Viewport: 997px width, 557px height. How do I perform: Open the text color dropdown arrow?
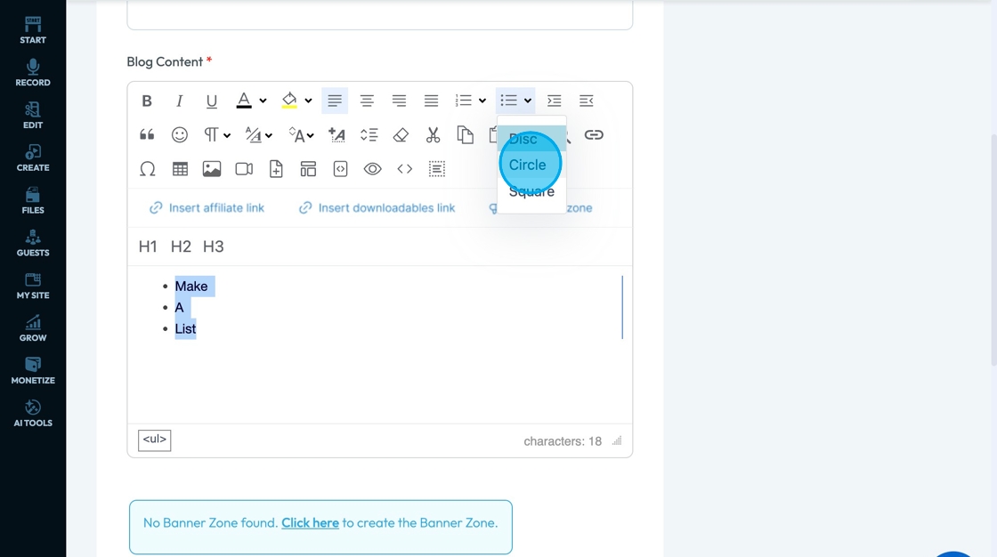point(263,101)
